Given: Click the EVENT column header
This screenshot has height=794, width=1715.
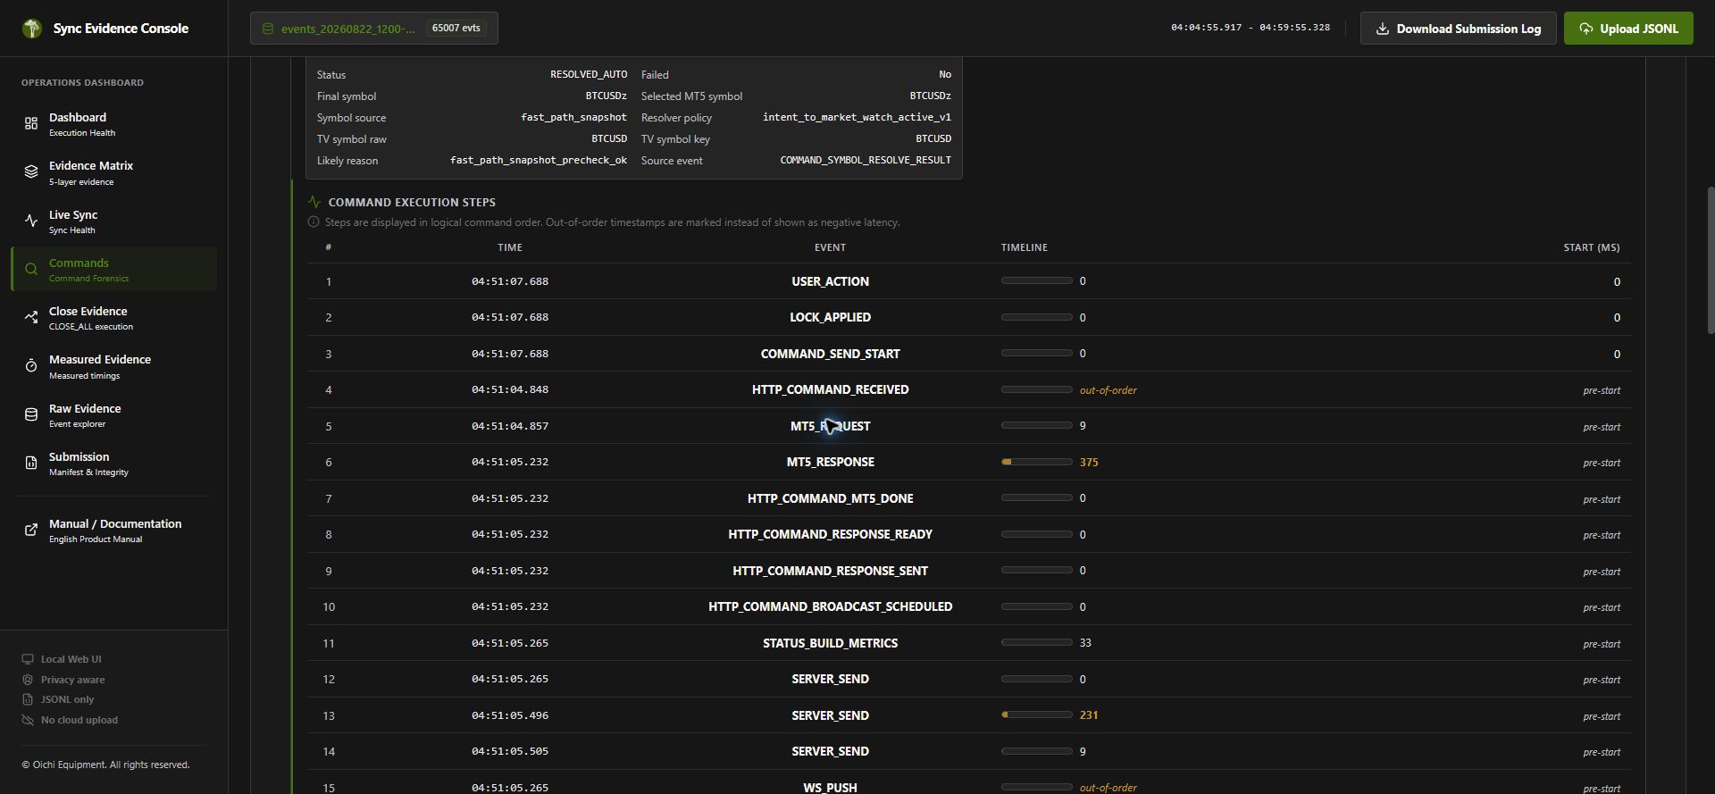Looking at the screenshot, I should (830, 247).
